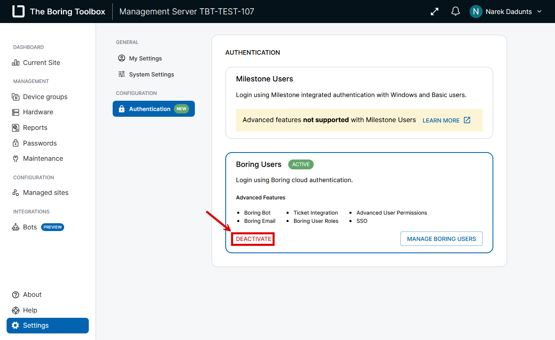Click Manage Boring Users button
The width and height of the screenshot is (555, 340).
pos(441,239)
